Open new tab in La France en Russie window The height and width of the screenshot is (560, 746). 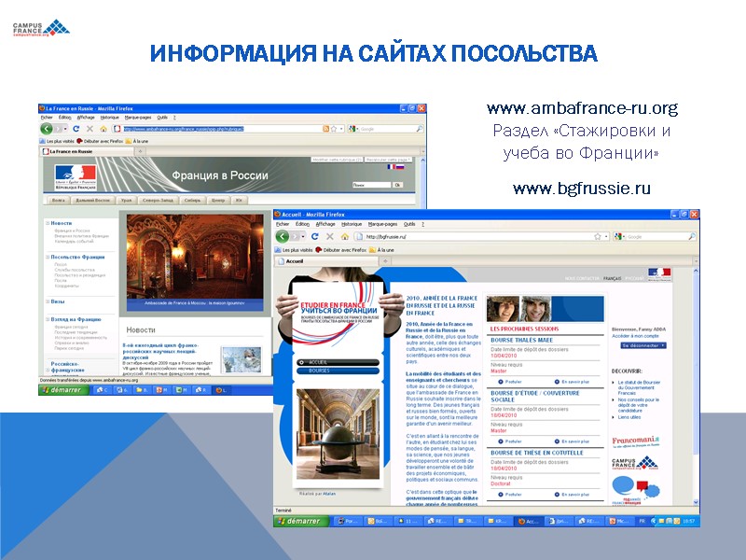pos(141,151)
